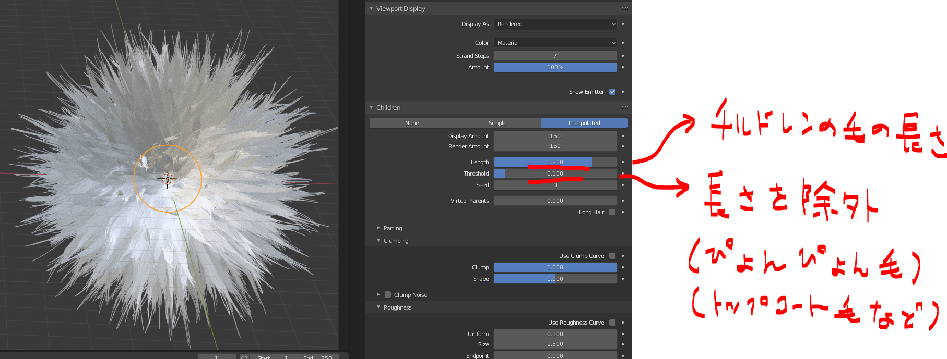This screenshot has width=947, height=359.
Task: Enable the Clump Noise checkbox
Action: click(x=388, y=294)
